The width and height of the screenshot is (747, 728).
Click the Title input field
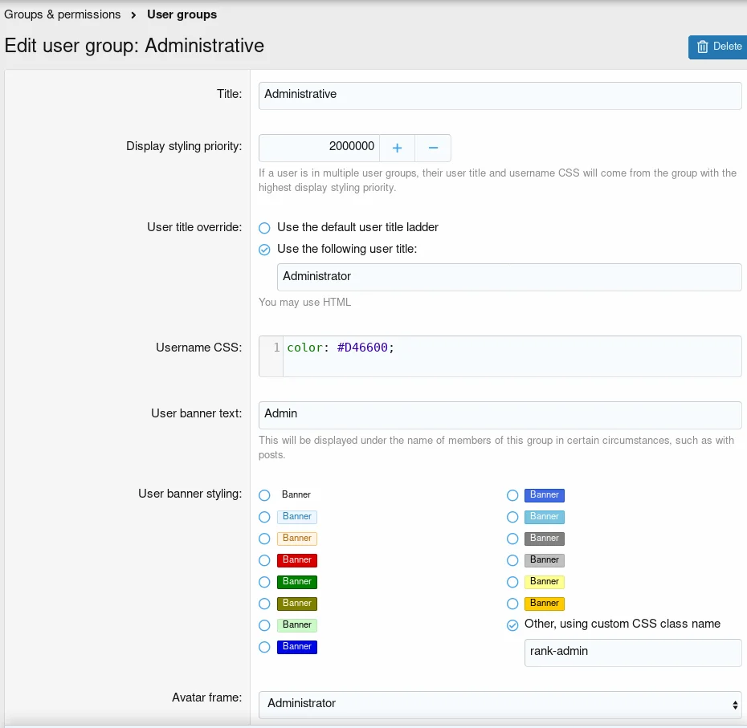pos(500,95)
